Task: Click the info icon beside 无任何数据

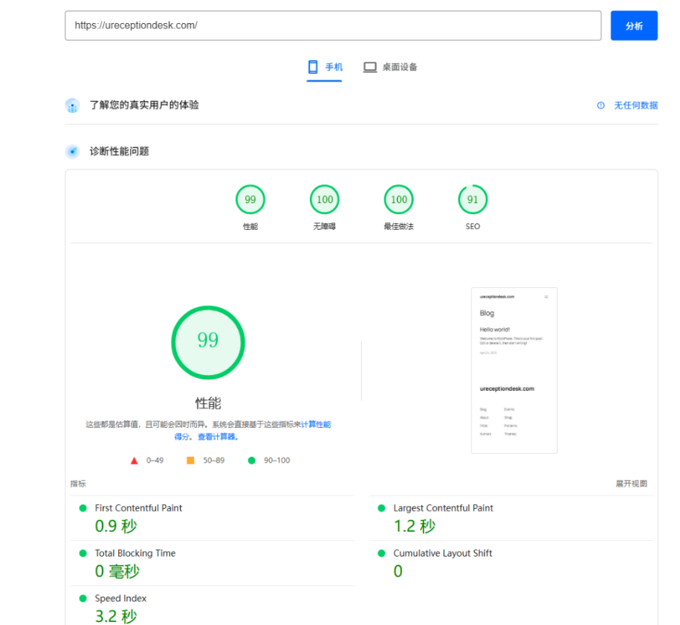Action: (600, 106)
